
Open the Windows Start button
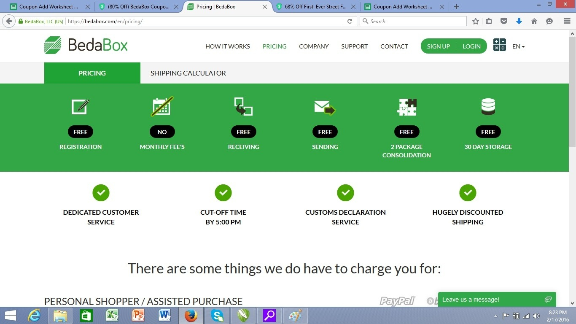pyautogui.click(x=10, y=316)
